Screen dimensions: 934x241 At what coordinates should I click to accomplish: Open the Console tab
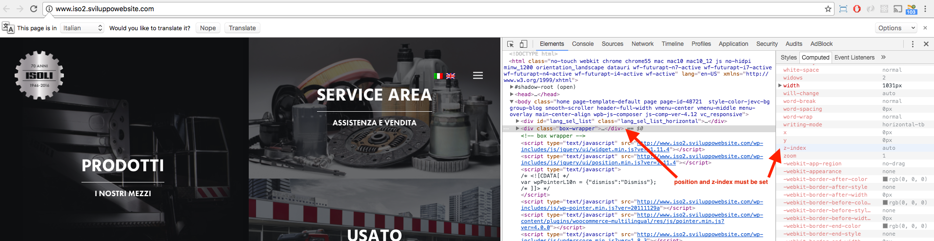pyautogui.click(x=583, y=44)
